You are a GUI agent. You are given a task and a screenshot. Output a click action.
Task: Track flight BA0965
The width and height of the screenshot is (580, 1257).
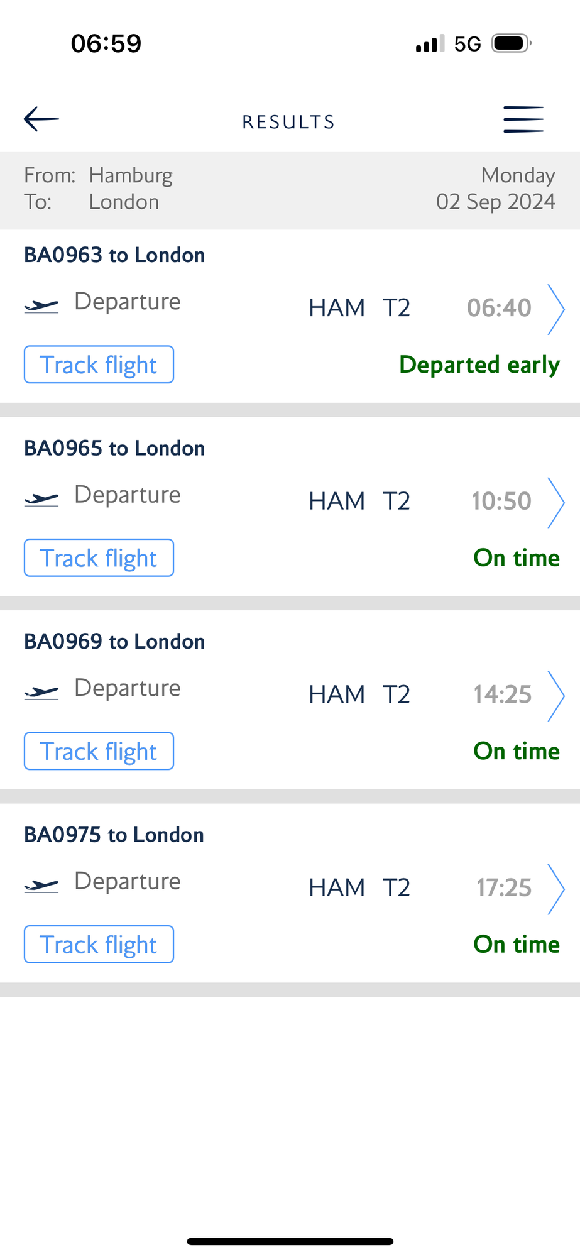[x=99, y=557]
